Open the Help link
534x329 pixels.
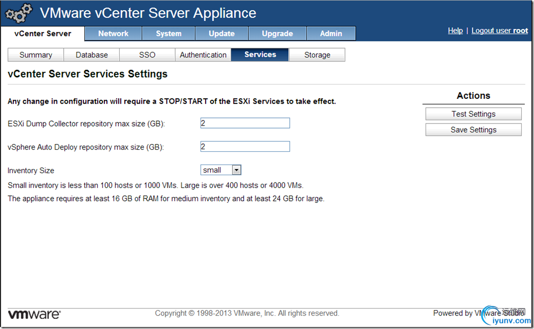click(455, 31)
